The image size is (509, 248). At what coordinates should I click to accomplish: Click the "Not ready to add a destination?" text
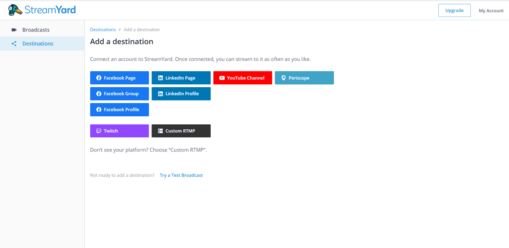coord(122,175)
